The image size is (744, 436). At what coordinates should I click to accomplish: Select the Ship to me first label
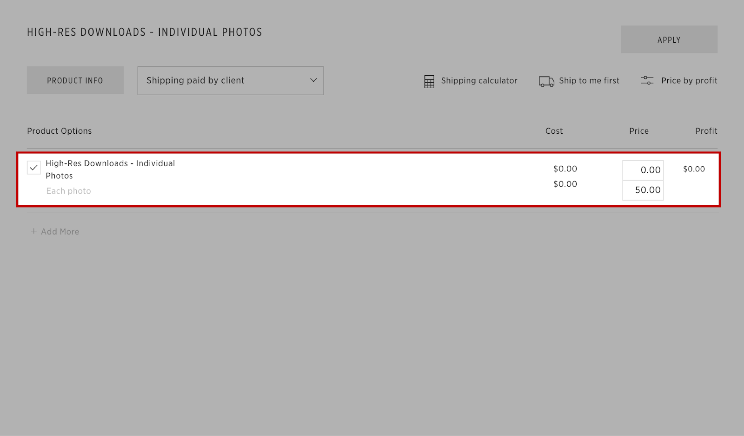pos(589,81)
